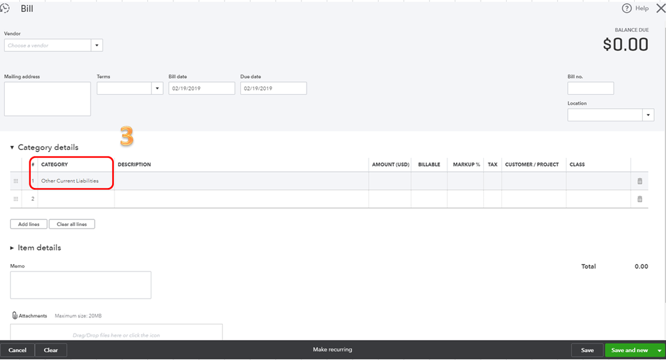Collapse the Category details section
The image size is (666, 360).
[12, 147]
